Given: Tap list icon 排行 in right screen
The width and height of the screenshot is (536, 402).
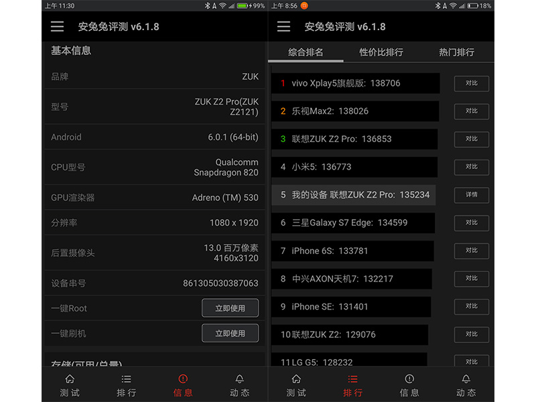Looking at the screenshot, I should 353,386.
